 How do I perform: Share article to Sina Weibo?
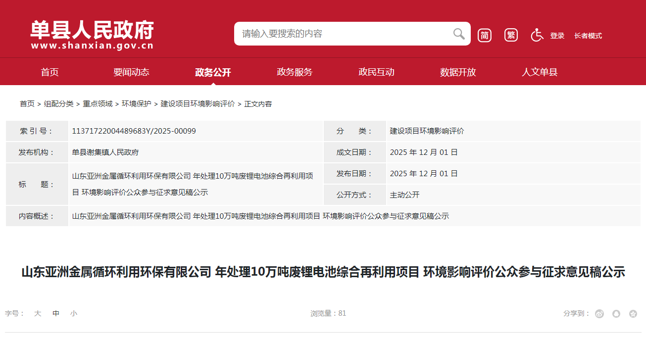click(x=599, y=314)
